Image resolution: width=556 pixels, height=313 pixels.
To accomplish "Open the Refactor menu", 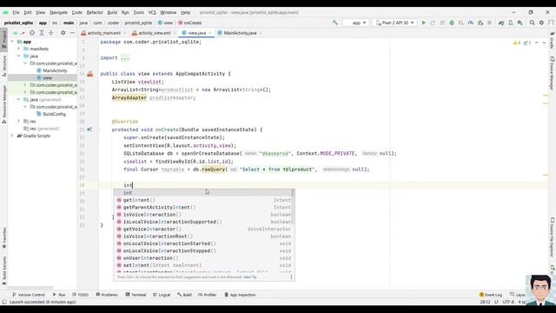I will pos(95,12).
